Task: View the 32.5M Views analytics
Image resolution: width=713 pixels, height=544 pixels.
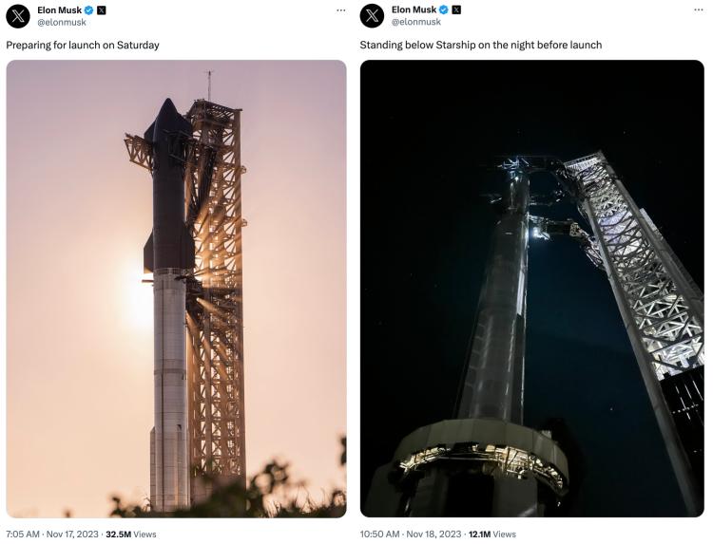Action: 130,535
